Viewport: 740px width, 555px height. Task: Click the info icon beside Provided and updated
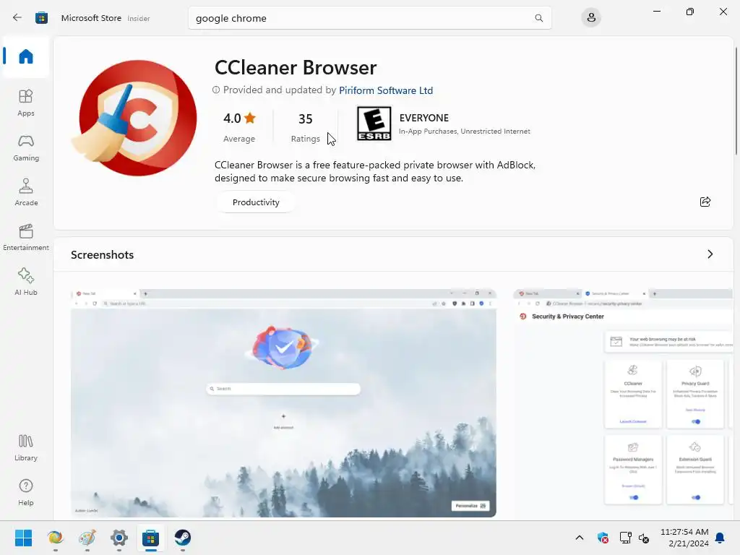click(216, 90)
